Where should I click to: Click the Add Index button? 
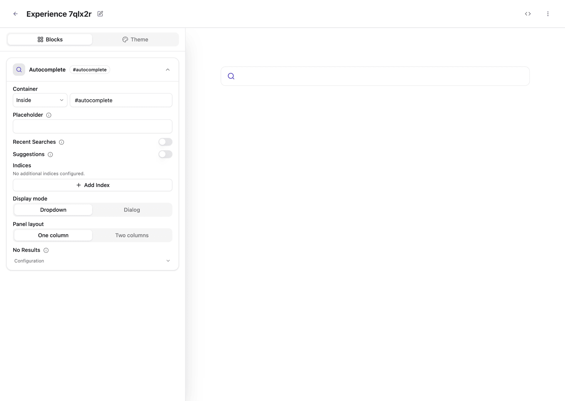[x=92, y=185]
